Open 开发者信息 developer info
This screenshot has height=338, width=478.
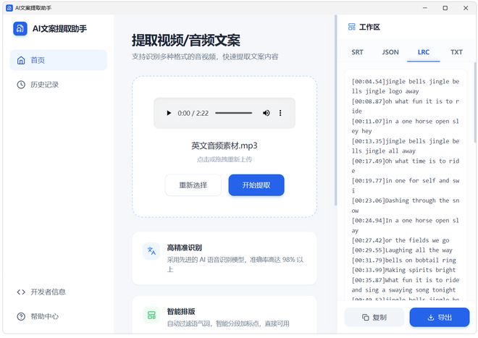point(59,292)
